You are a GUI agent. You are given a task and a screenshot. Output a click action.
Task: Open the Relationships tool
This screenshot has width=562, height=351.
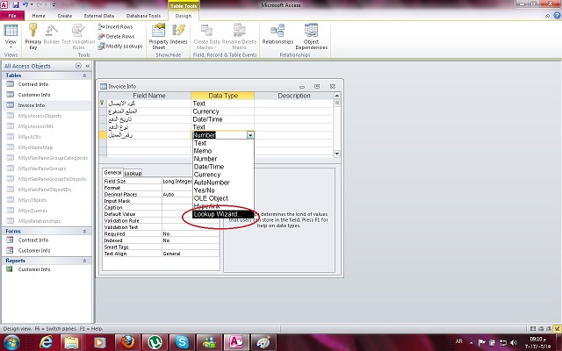point(277,34)
